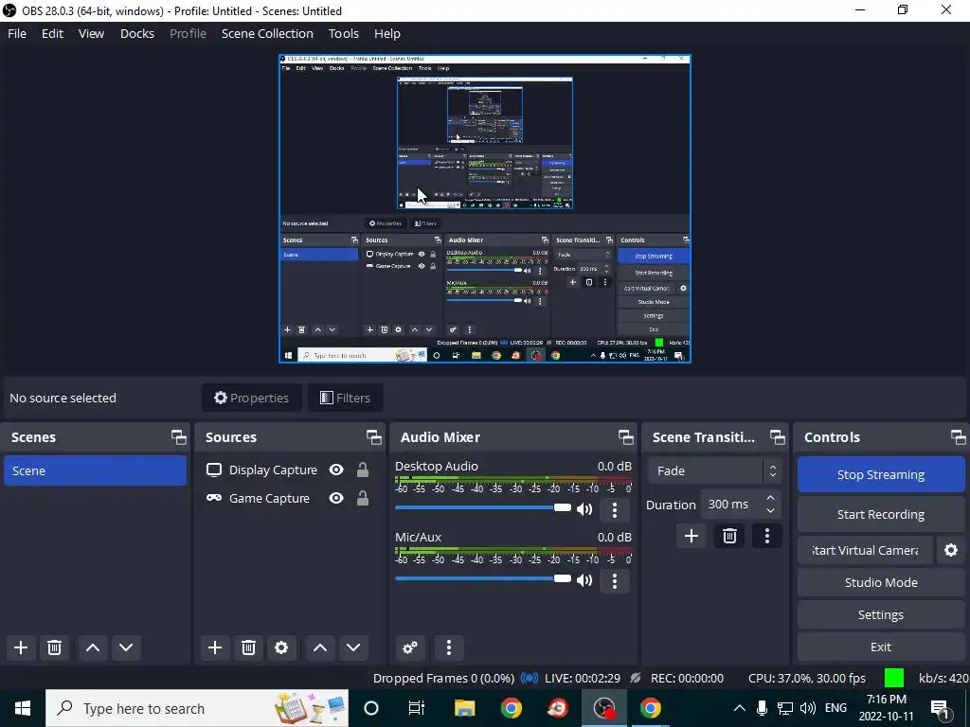Viewport: 970px width, 727px height.
Task: Open source Filters button
Action: coord(345,399)
